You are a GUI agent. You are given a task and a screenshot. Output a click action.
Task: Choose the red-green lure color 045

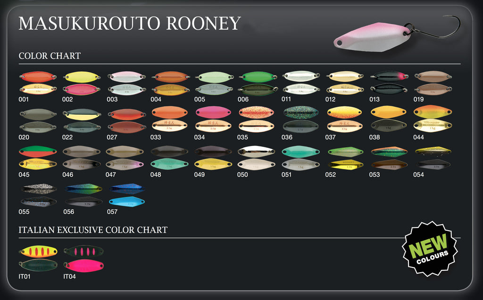[38, 157]
